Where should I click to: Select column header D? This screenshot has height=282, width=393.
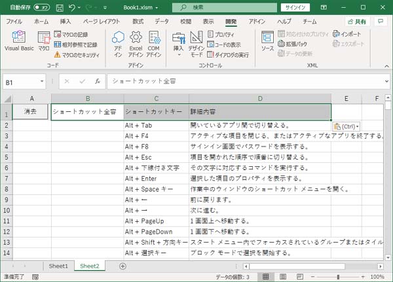tap(260, 99)
